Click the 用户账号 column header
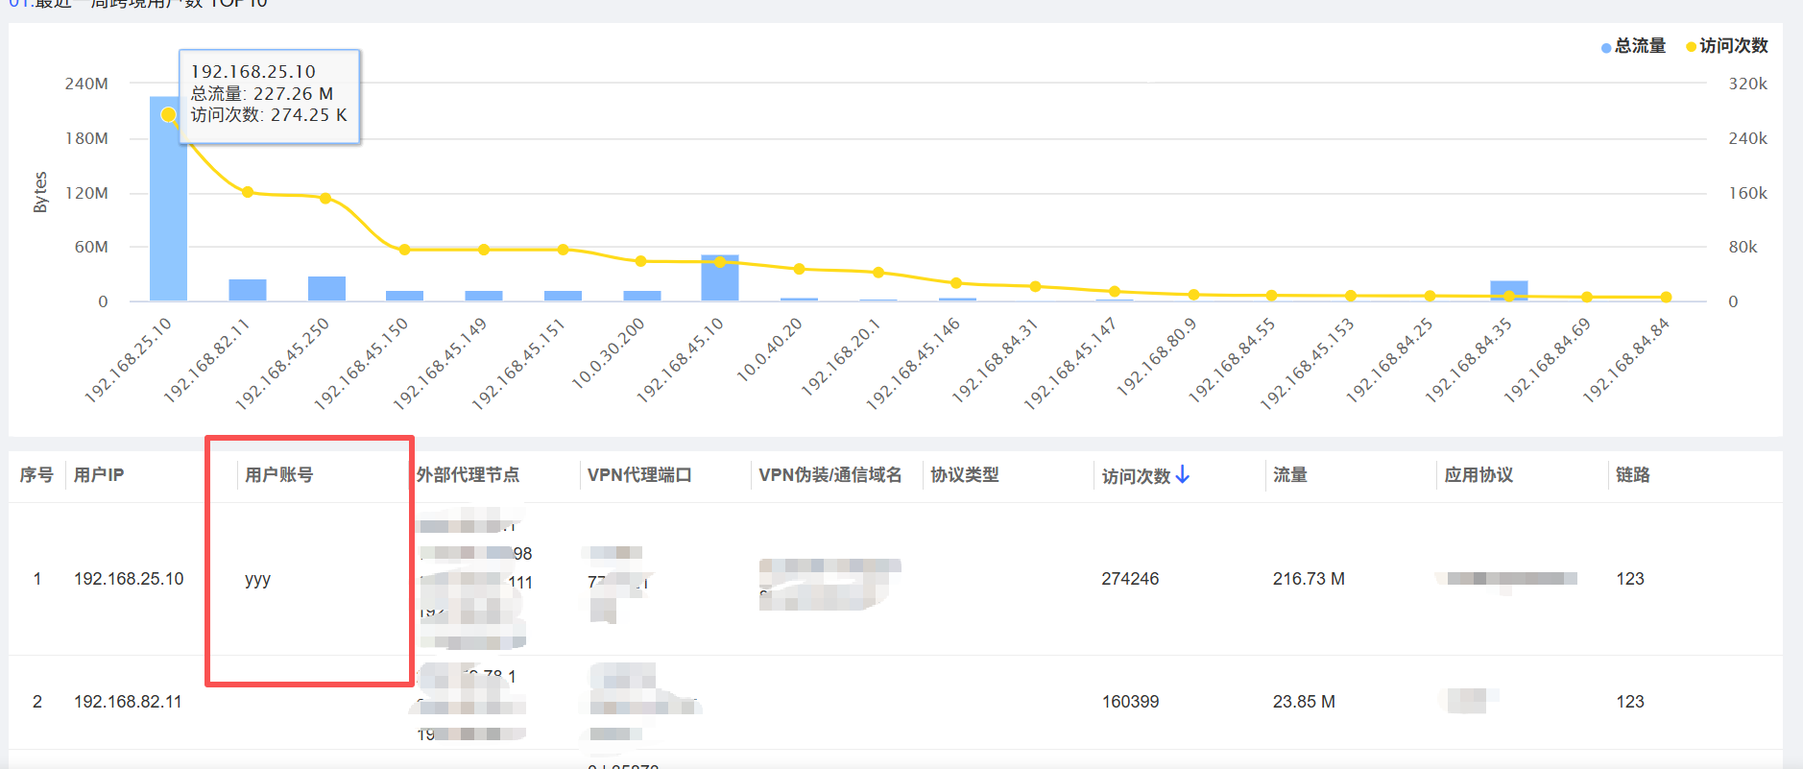Screen dimensions: 1803x769 (278, 475)
